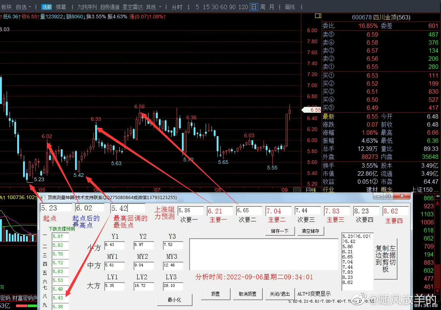Click the 行业 label in quote panel
Image resolution: width=441 pixels, height=310 pixels.
[x=328, y=190]
